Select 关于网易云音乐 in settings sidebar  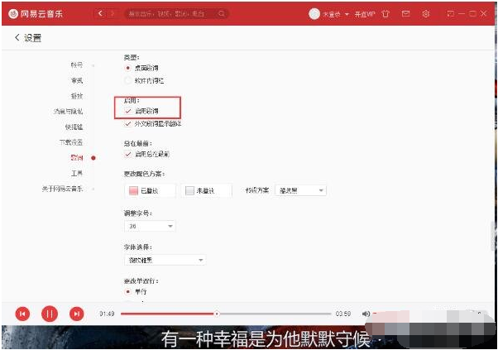tap(62, 189)
